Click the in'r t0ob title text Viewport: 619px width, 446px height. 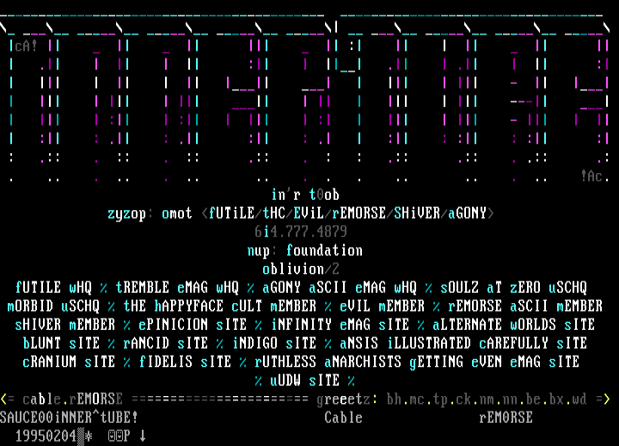coord(305,195)
